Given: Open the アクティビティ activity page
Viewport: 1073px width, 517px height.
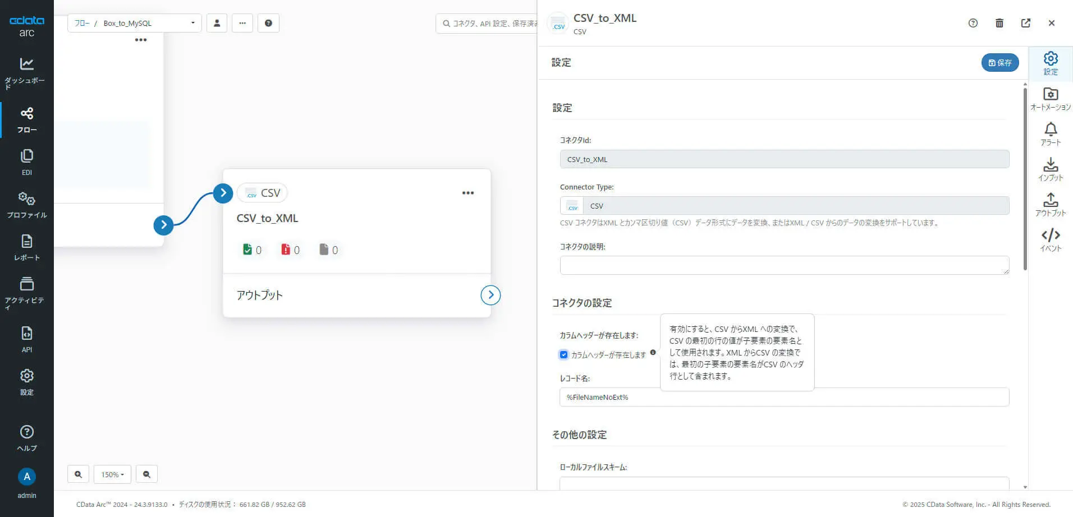Looking at the screenshot, I should pyautogui.click(x=26, y=293).
